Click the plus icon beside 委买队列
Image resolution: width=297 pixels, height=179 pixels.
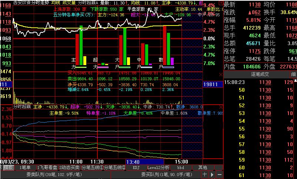click(x=204, y=174)
